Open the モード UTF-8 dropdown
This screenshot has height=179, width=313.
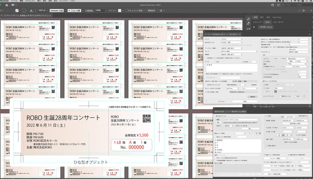(x=239, y=51)
